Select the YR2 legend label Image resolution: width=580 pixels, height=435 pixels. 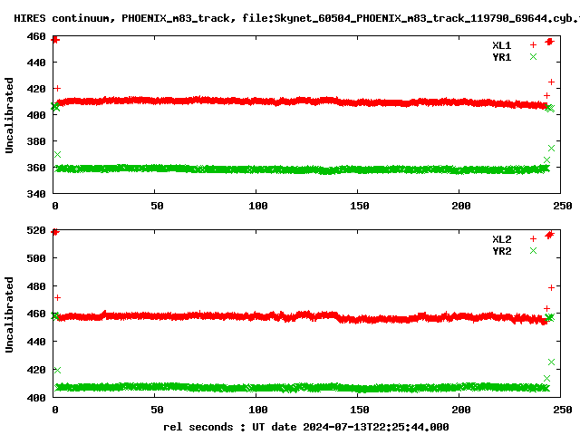click(501, 251)
